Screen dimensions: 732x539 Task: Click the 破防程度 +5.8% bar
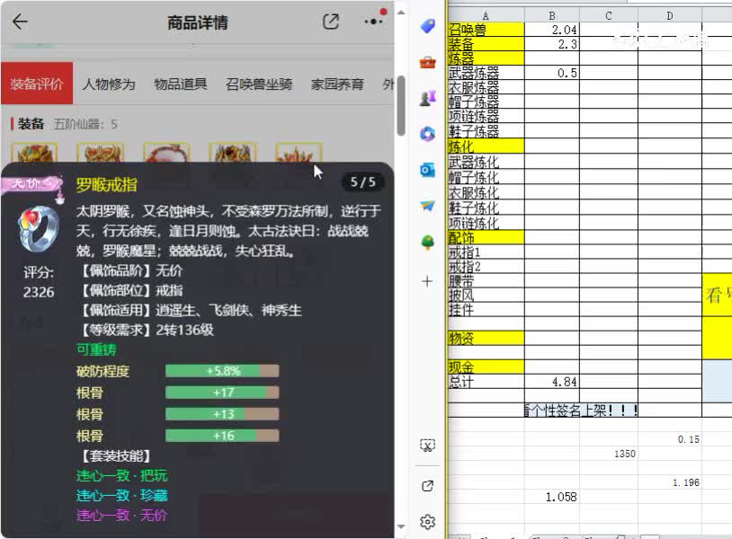[x=222, y=371]
